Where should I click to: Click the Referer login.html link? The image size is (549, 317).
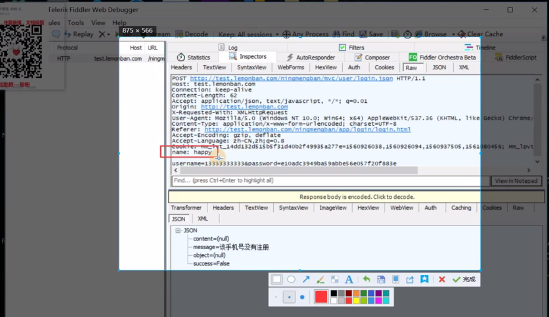[x=307, y=130]
